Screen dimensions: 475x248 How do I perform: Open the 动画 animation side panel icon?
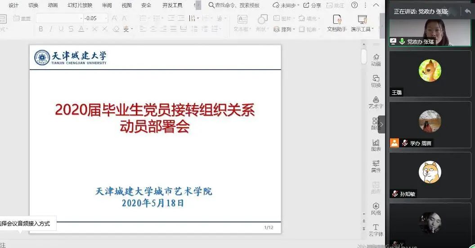(x=376, y=59)
